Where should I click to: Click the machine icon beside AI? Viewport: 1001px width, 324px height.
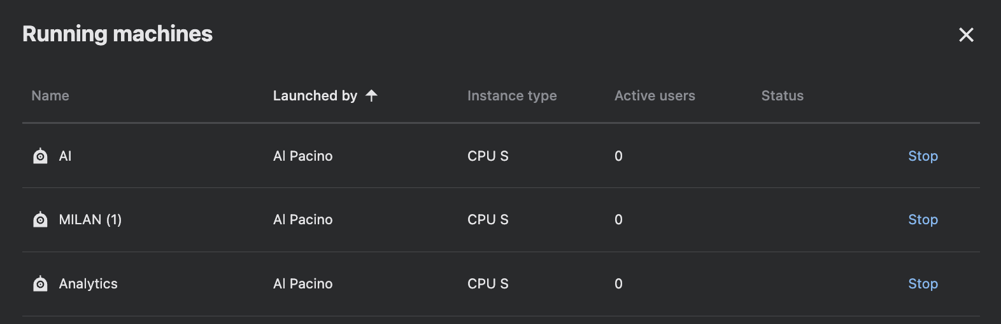pyautogui.click(x=40, y=156)
